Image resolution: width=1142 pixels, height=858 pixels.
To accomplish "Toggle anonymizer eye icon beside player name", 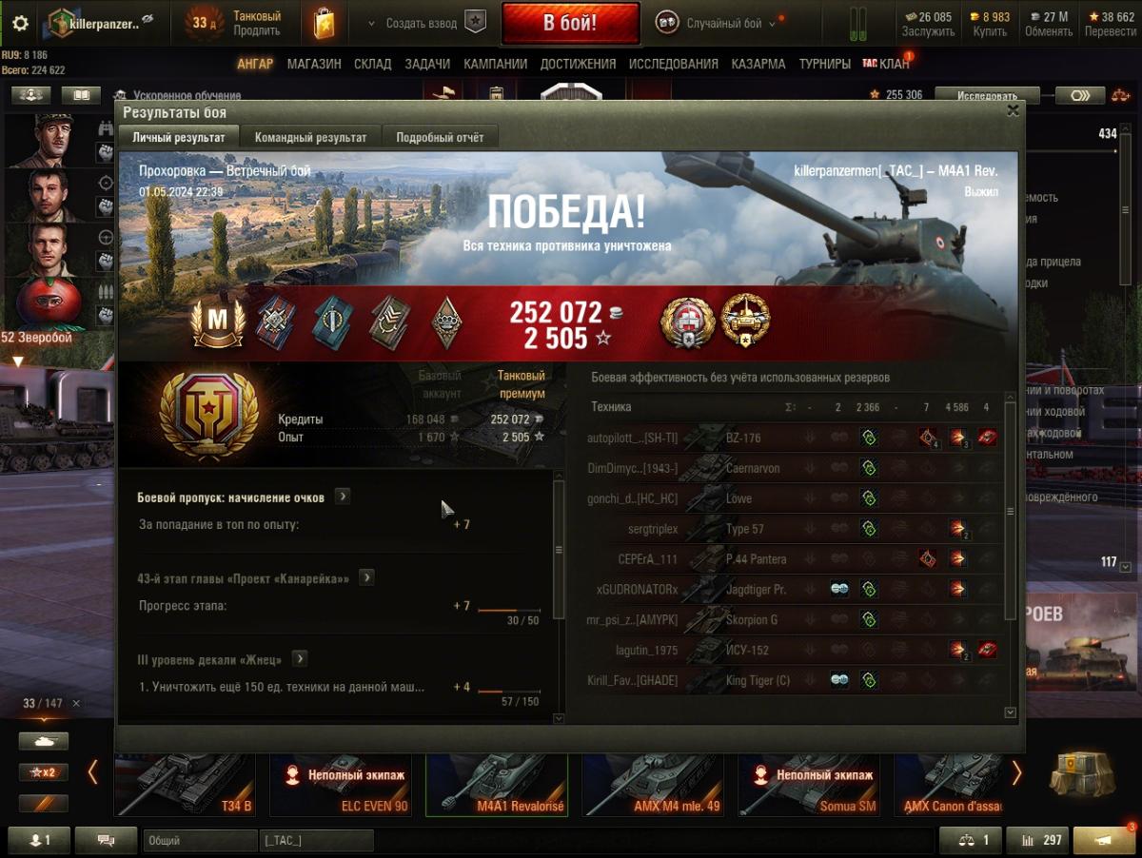I will pos(148,19).
